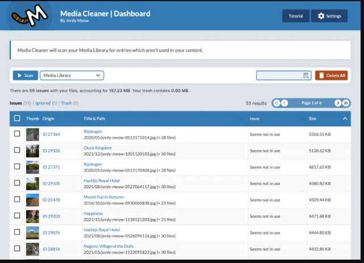Open the ID 27371 origin link
Screen dimensions: 364x263
(51, 167)
